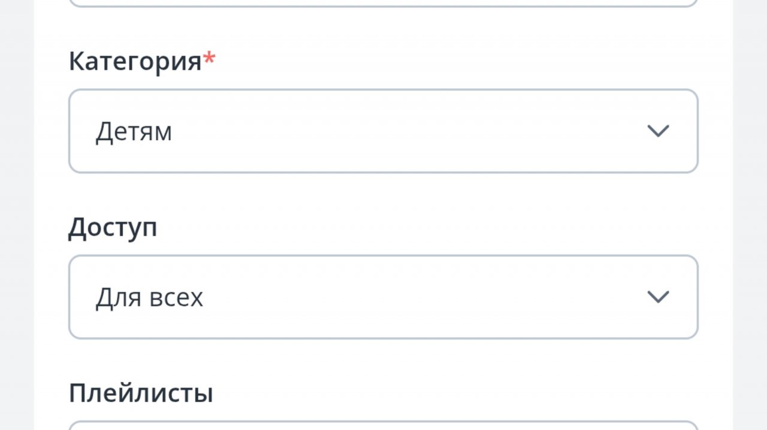The height and width of the screenshot is (430, 767).
Task: Click the chevron arrow in the Категория field
Action: (x=658, y=131)
